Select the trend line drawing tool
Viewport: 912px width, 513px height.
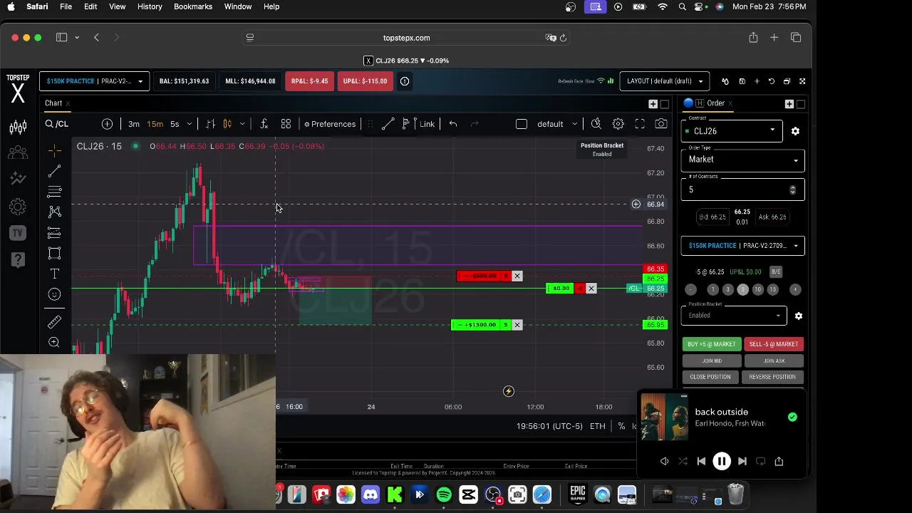tap(54, 171)
